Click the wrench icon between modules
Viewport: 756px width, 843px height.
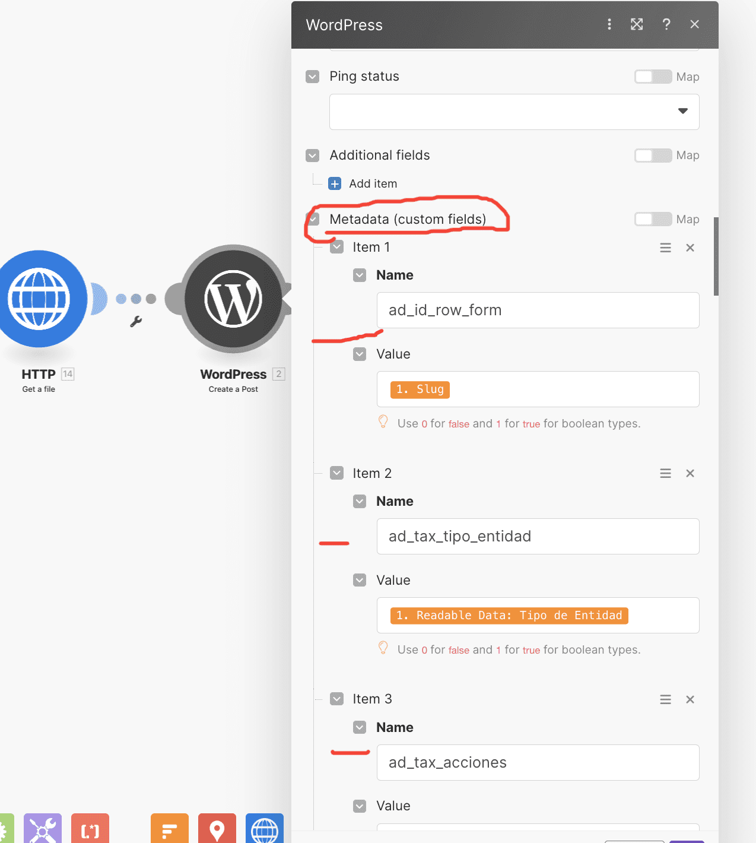point(136,322)
